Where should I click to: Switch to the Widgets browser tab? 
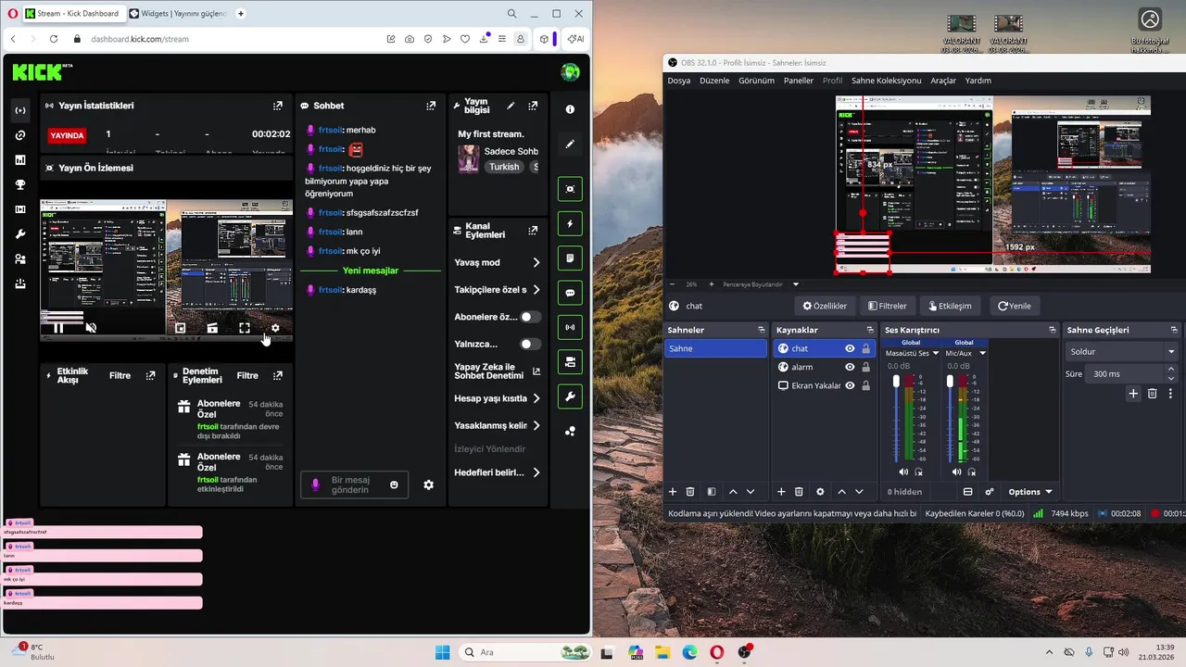pyautogui.click(x=178, y=14)
